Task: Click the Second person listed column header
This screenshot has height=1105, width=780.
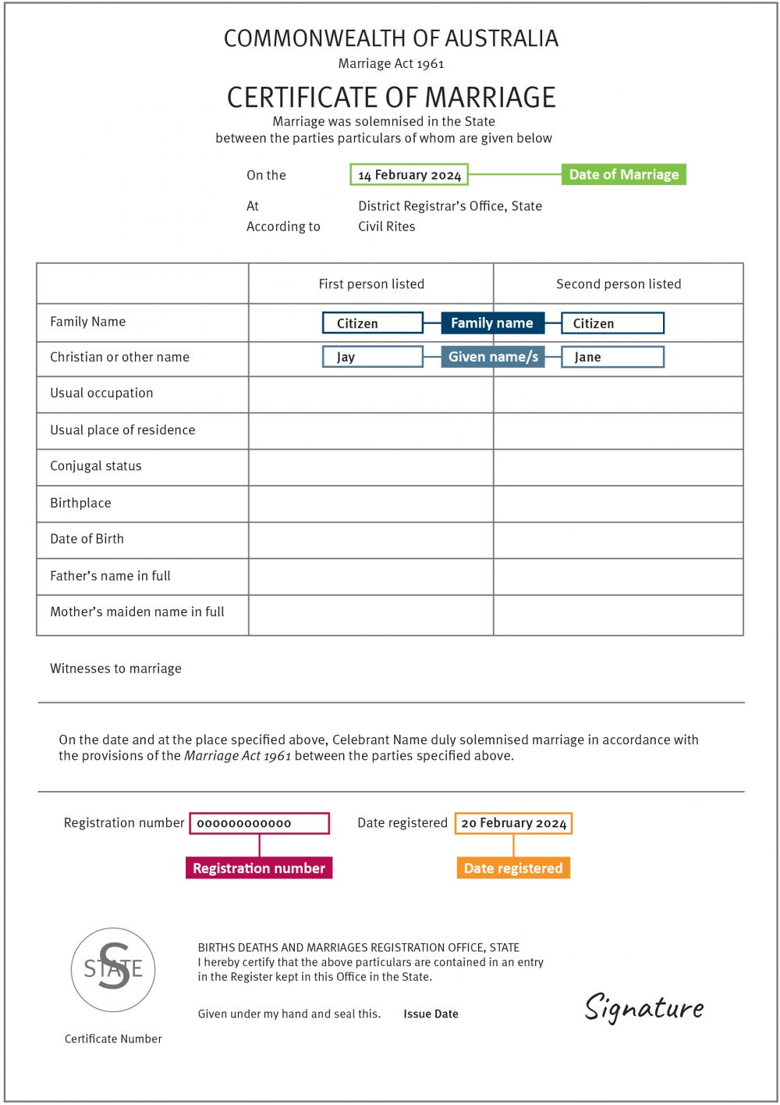Action: 619,284
